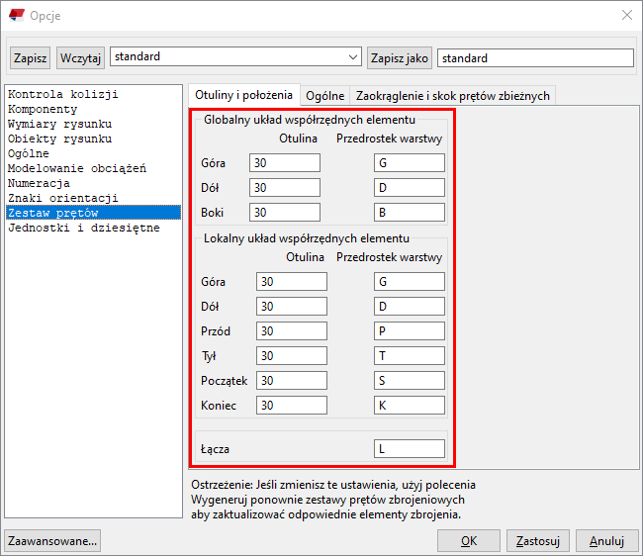Click the Wczytaj button

[80, 58]
